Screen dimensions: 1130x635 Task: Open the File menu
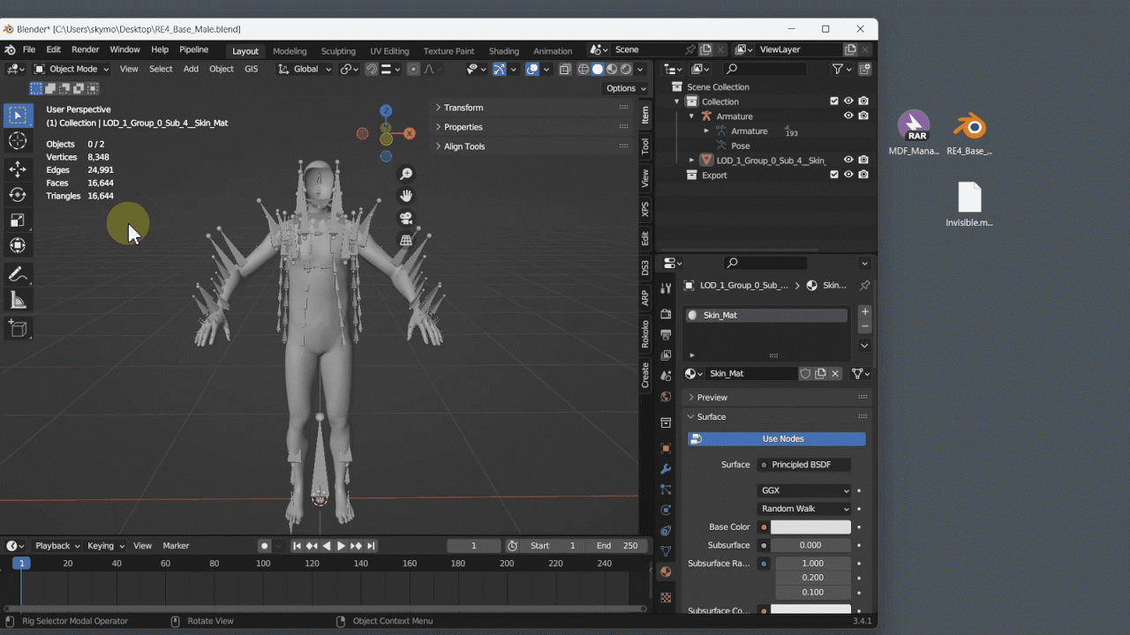tap(29, 50)
